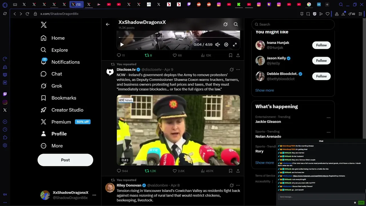366x206 pixels.
Task: View analytics showing 467K views
Action: pyautogui.click(x=207, y=171)
